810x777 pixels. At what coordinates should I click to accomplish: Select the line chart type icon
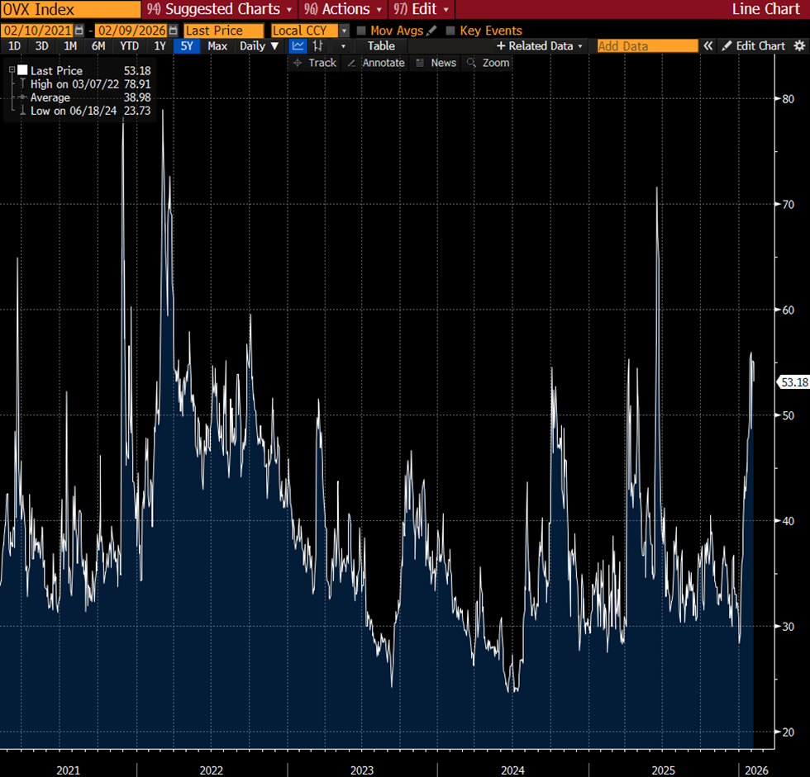298,46
